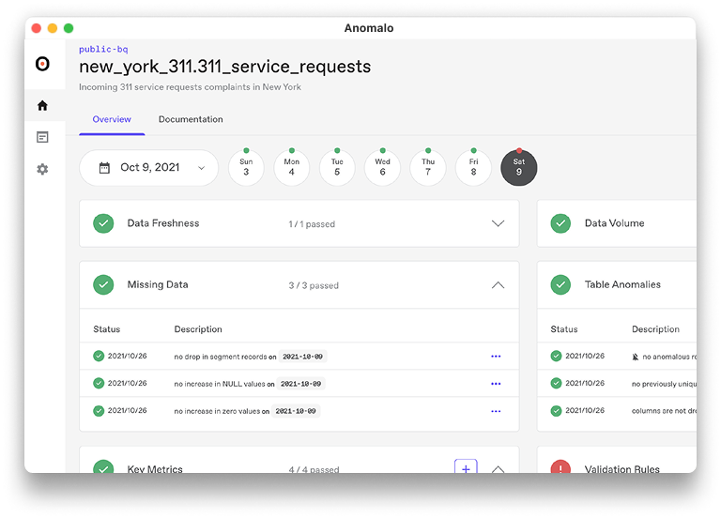Click the description 'Incoming 311 service requests complaints'
Viewport: 721px width, 518px height.
190,87
